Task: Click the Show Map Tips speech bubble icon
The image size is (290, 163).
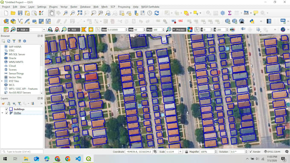Action: [256, 13]
